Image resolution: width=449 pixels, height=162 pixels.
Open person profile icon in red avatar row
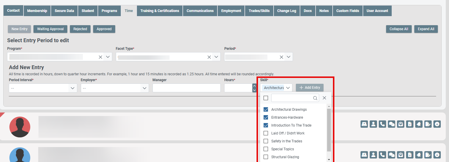373,124
